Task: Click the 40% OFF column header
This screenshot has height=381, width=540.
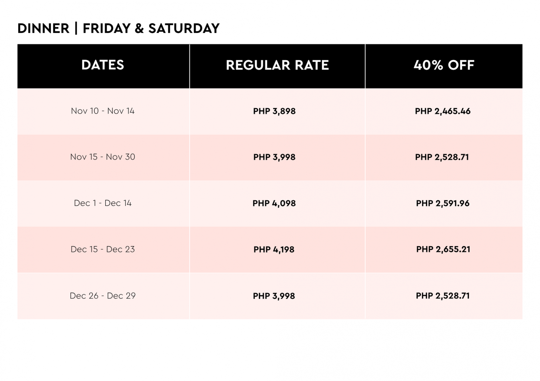Action: pos(444,65)
